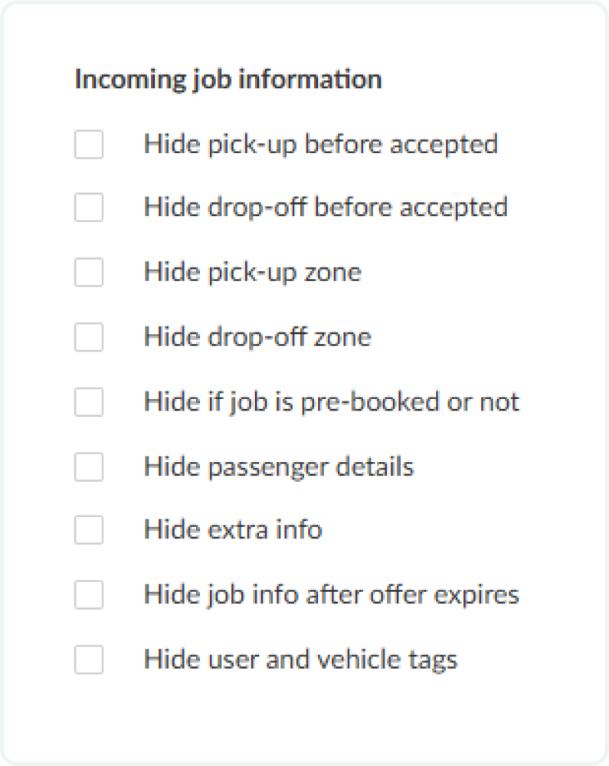Enable the Hide passenger details checkbox

[x=89, y=466]
